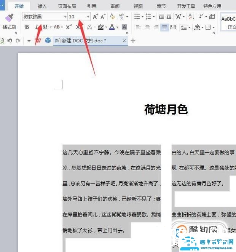Align text to the left

pyautogui.click(x=138, y=27)
